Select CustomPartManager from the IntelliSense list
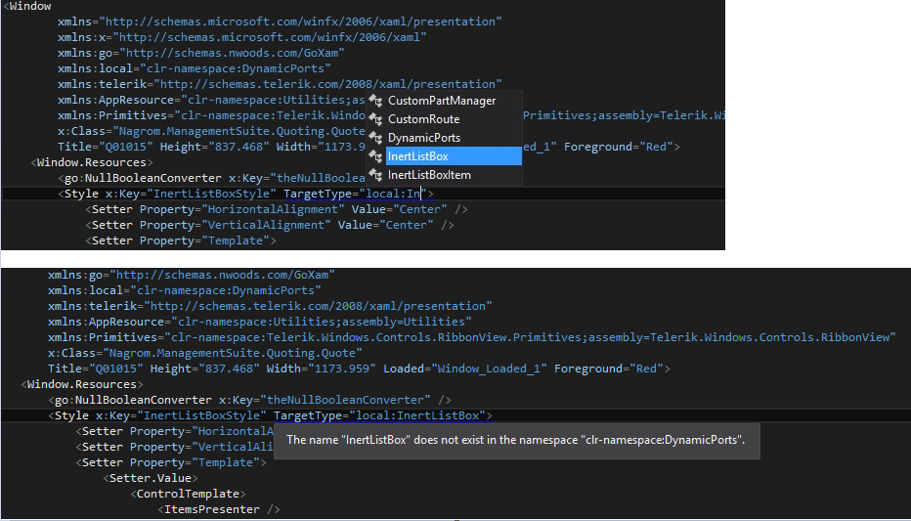This screenshot has height=521, width=911. (442, 101)
